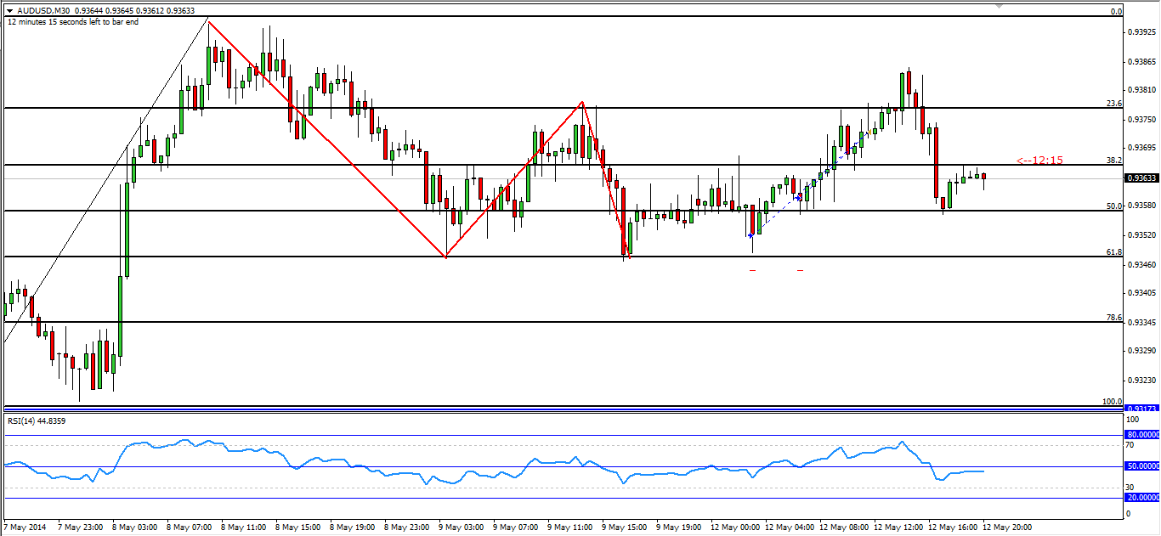Click the 0.93580 price scale value
The image size is (1161, 536).
[1141, 205]
